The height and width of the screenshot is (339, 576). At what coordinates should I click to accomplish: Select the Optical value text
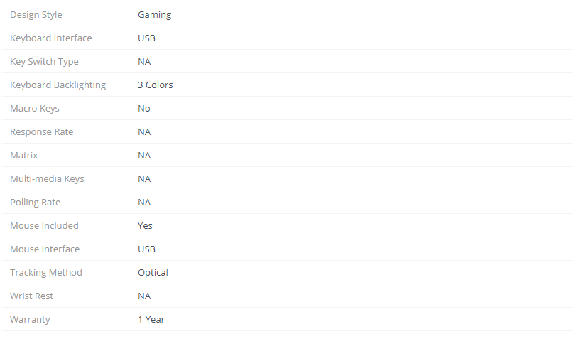(x=153, y=272)
